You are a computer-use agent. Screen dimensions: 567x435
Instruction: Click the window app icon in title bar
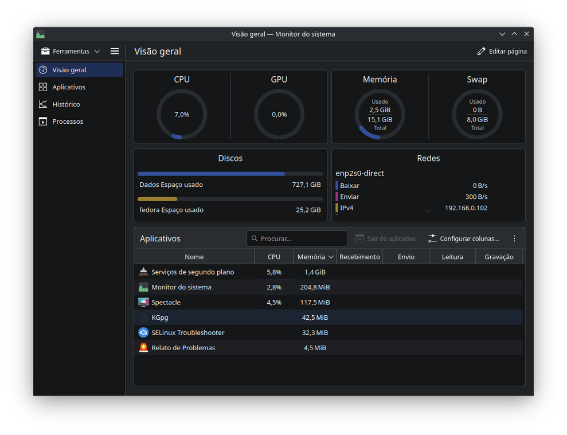[x=41, y=34]
